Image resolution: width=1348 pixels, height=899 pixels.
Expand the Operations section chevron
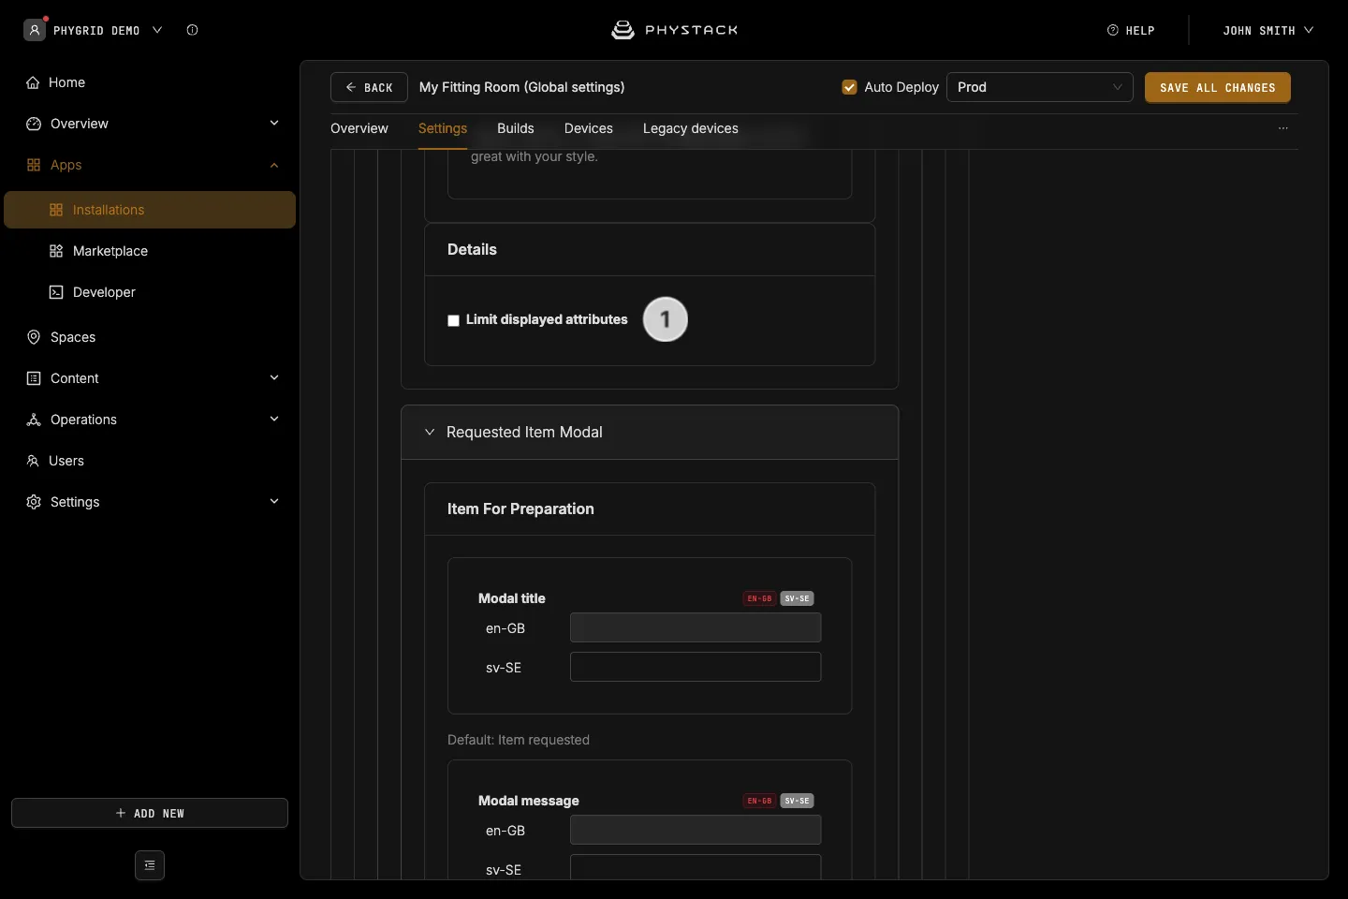point(274,420)
